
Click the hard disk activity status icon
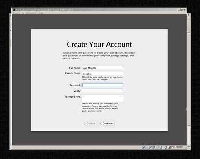click(x=143, y=147)
